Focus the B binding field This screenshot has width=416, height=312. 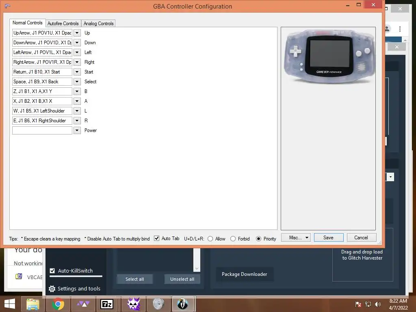[42, 91]
